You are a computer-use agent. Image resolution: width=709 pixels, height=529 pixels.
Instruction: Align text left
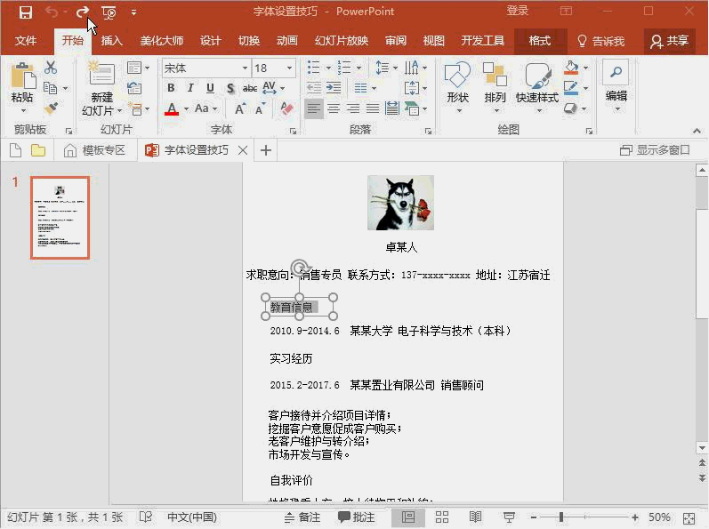point(313,108)
